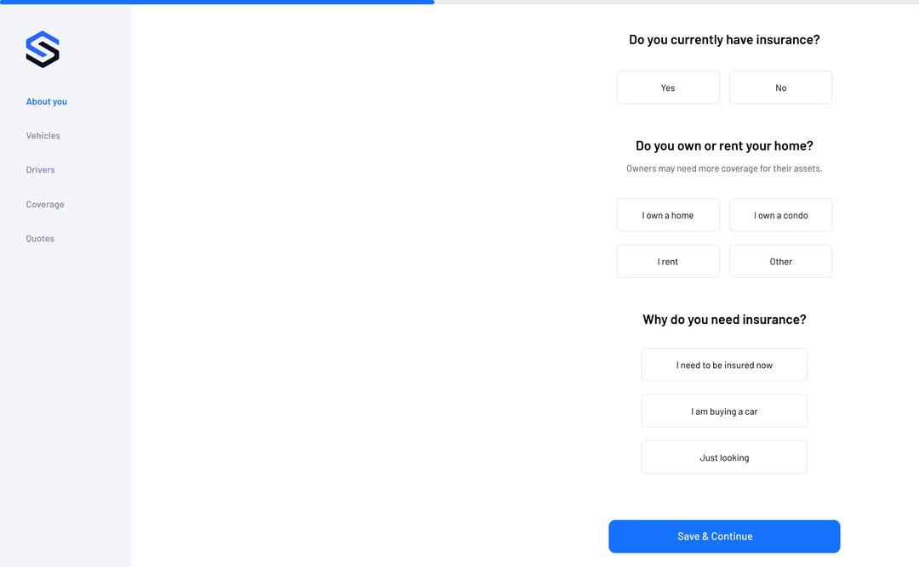The width and height of the screenshot is (919, 567).
Task: Navigate to the Vehicles step
Action: [43, 135]
